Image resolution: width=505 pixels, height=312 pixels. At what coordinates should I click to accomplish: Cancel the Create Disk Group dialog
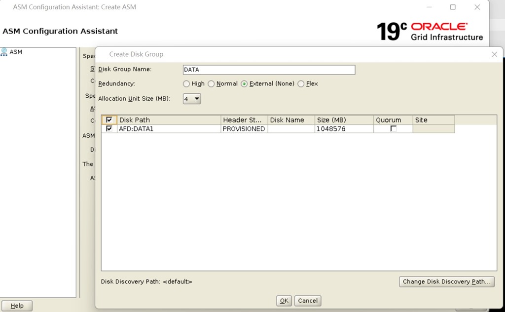(308, 301)
